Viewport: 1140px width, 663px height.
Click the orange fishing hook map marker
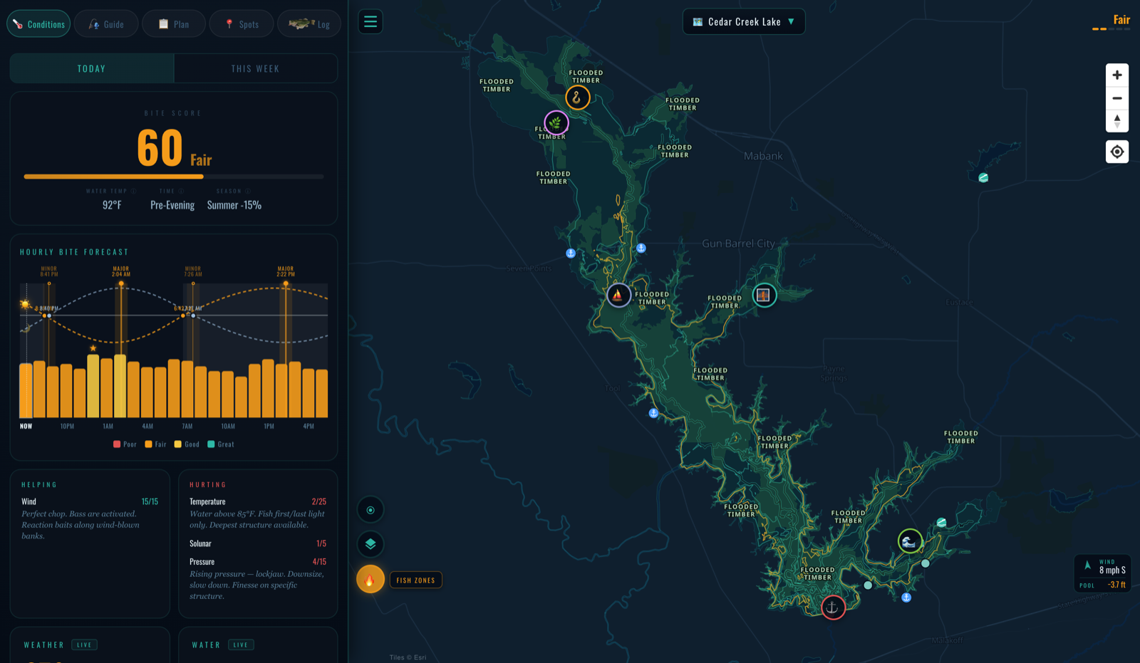[577, 98]
